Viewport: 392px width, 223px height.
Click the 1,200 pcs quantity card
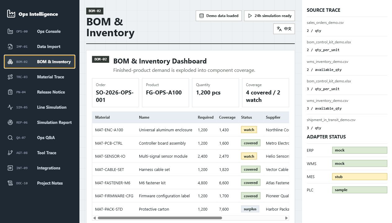tap(216, 93)
